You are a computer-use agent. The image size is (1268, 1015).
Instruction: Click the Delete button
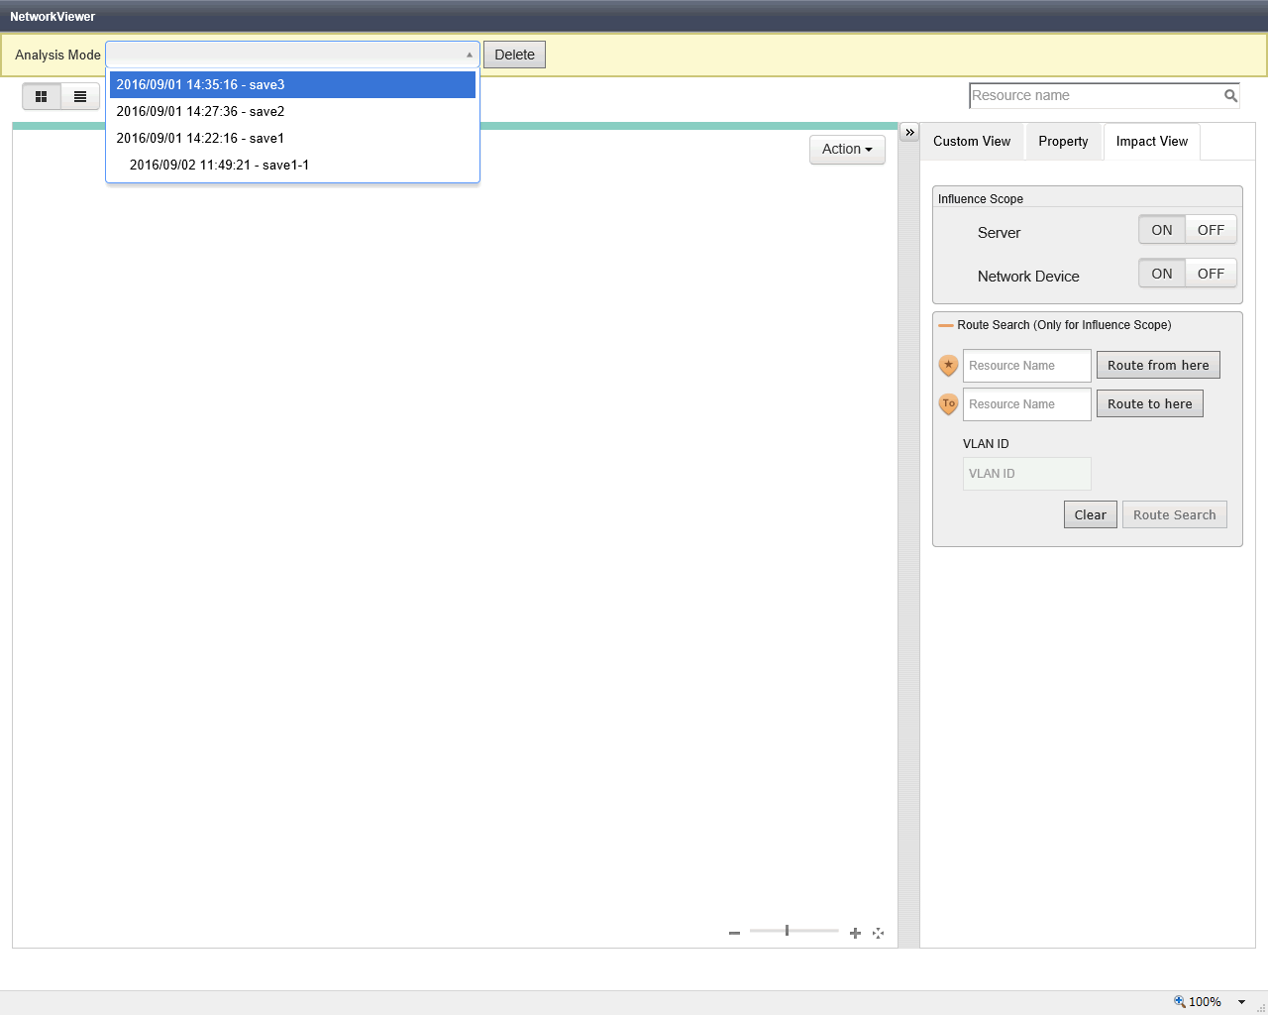click(x=514, y=55)
